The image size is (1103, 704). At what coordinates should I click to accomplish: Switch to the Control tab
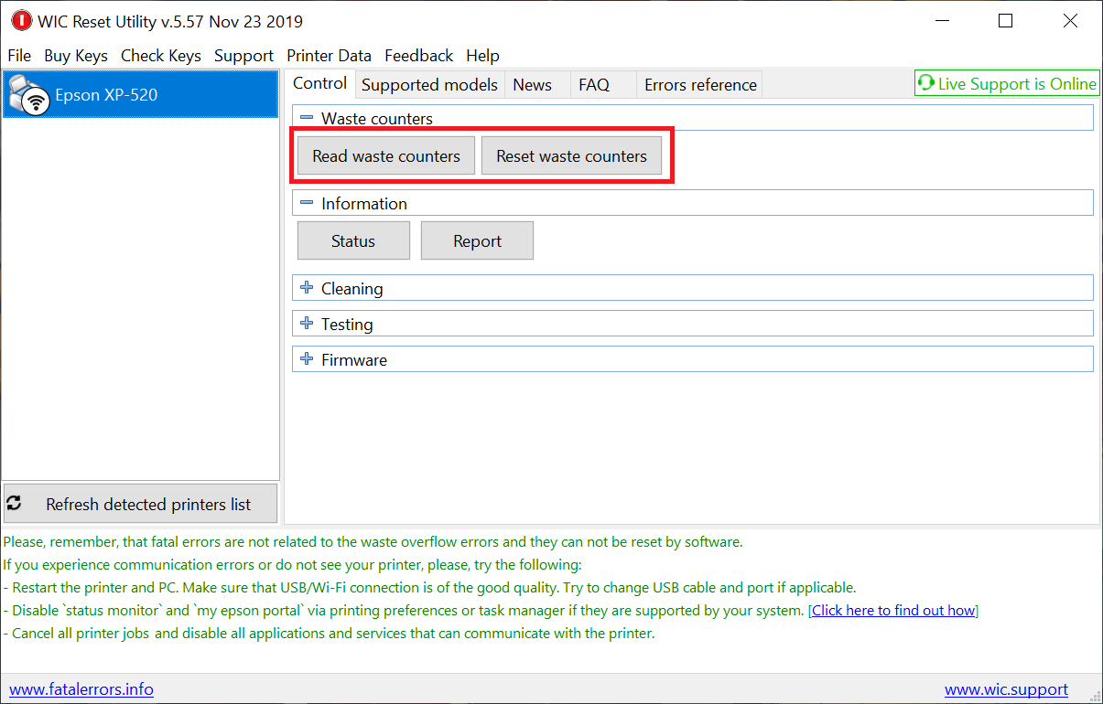[320, 83]
